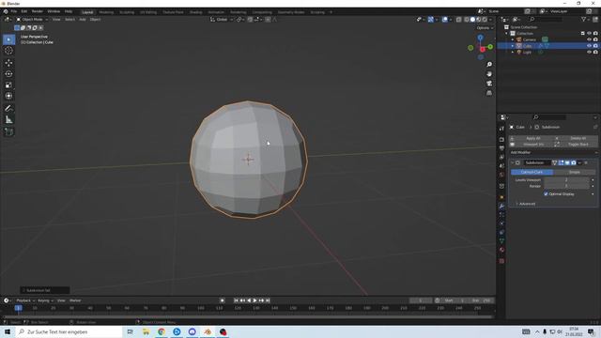
Task: Activate the Transform tool
Action: click(8, 96)
